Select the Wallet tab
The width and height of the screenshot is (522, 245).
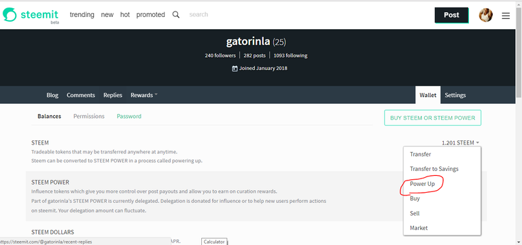click(x=428, y=95)
